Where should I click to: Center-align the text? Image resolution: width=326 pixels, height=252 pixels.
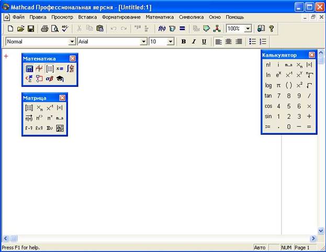(x=229, y=41)
